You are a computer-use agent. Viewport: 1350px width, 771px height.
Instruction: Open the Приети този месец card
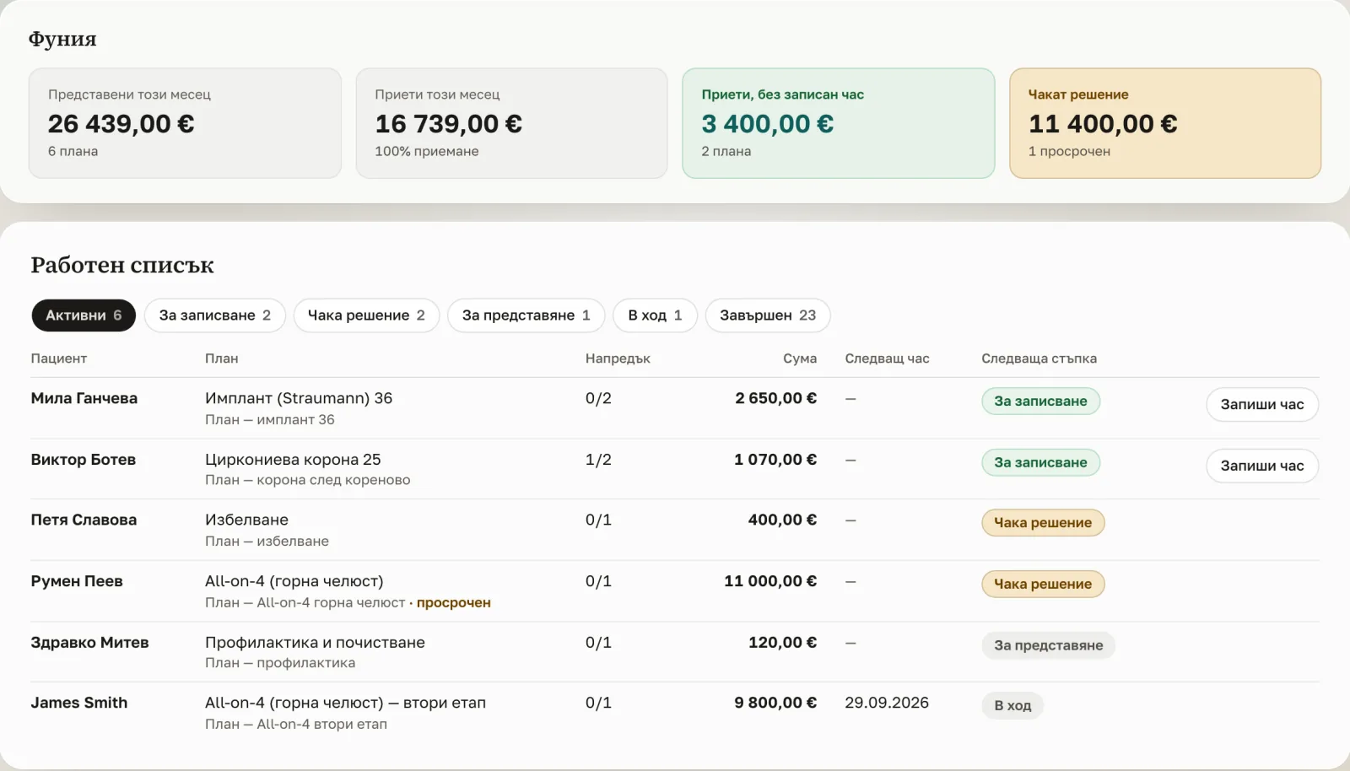pyautogui.click(x=511, y=123)
